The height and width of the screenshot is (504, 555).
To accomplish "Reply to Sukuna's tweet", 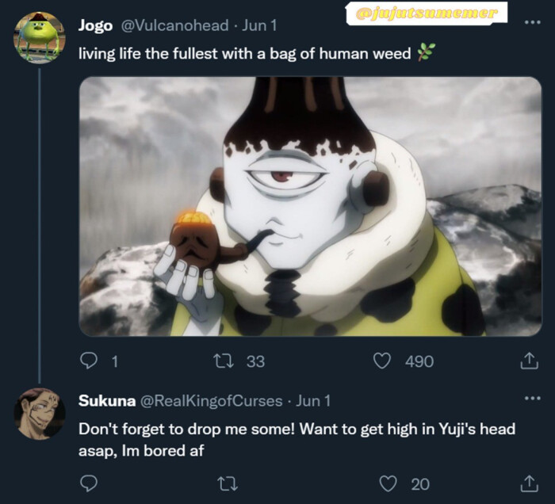I will [x=90, y=483].
